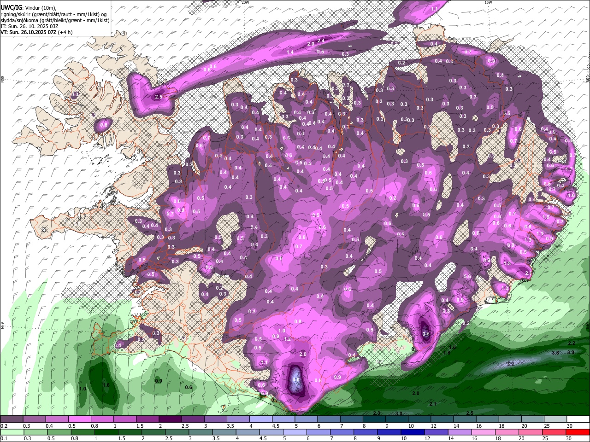Click the '2.3' rain value on the map
The height and width of the screenshot is (442, 590).
(x=377, y=413)
